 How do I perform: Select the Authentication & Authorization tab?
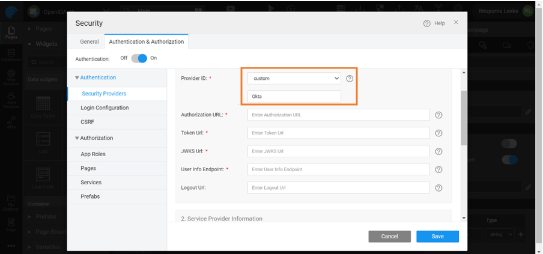point(146,42)
